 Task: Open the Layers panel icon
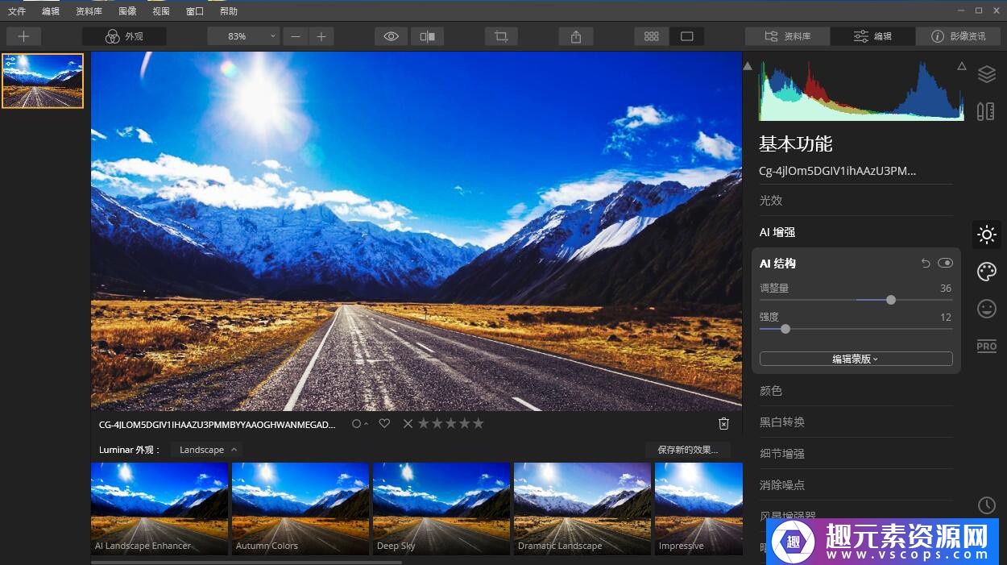click(986, 74)
